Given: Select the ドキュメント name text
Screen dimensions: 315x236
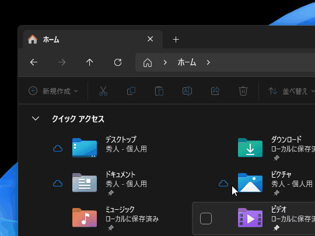Looking at the screenshot, I should (x=120, y=174).
